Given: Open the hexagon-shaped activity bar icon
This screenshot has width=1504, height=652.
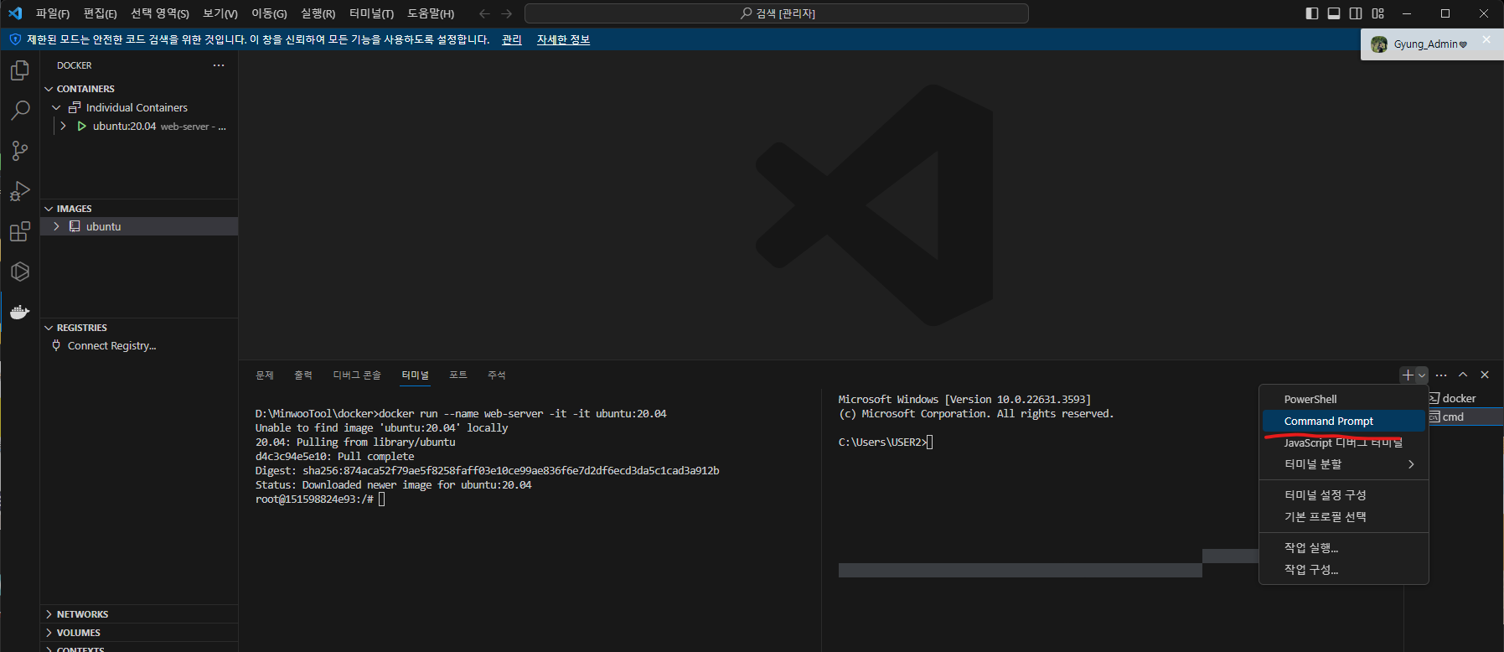Looking at the screenshot, I should tap(20, 272).
